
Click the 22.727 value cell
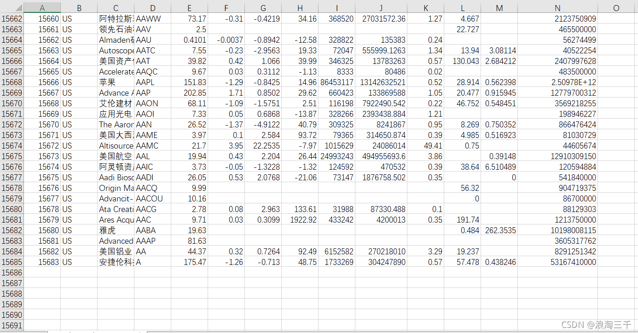pos(463,29)
